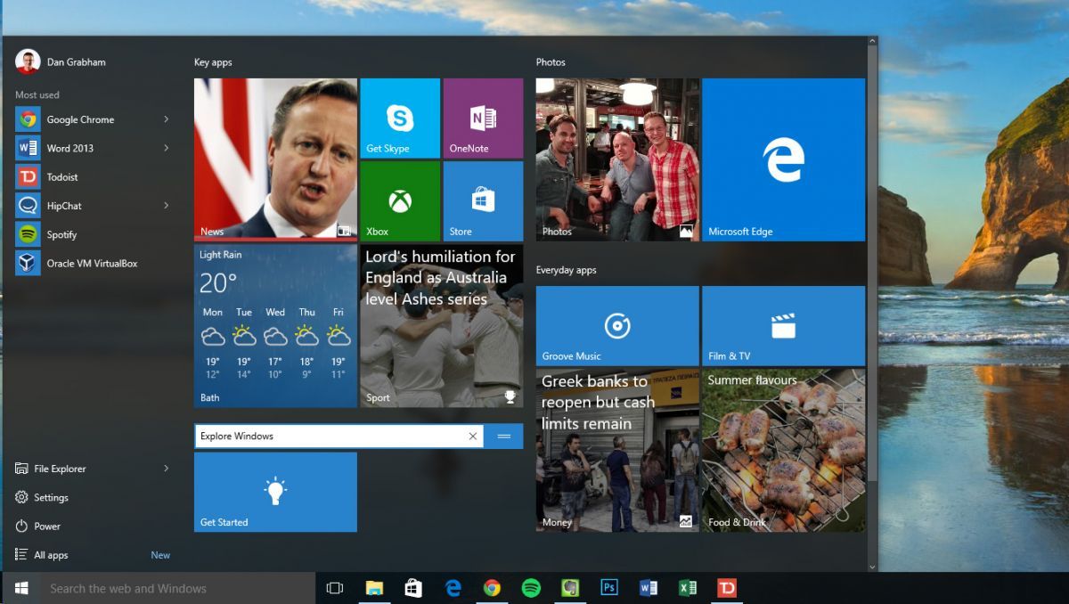
Task: Clear the Explore Windows search text
Action: click(x=473, y=436)
